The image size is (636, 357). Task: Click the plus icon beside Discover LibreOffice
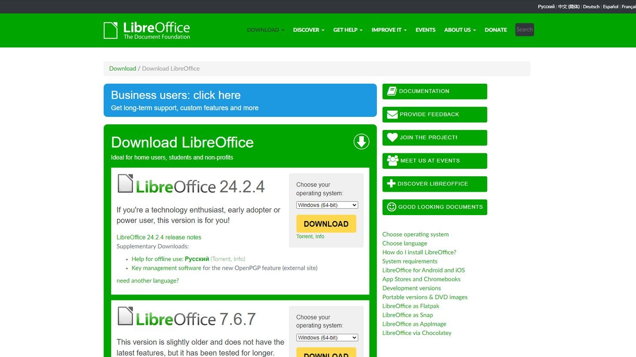[391, 184]
